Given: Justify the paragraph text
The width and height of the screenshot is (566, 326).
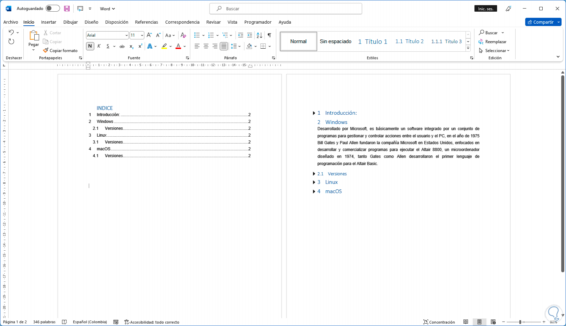Looking at the screenshot, I should coord(224,46).
